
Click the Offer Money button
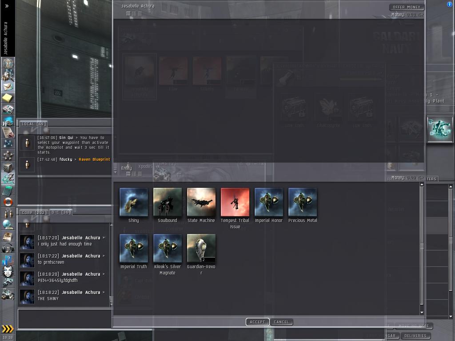click(407, 7)
